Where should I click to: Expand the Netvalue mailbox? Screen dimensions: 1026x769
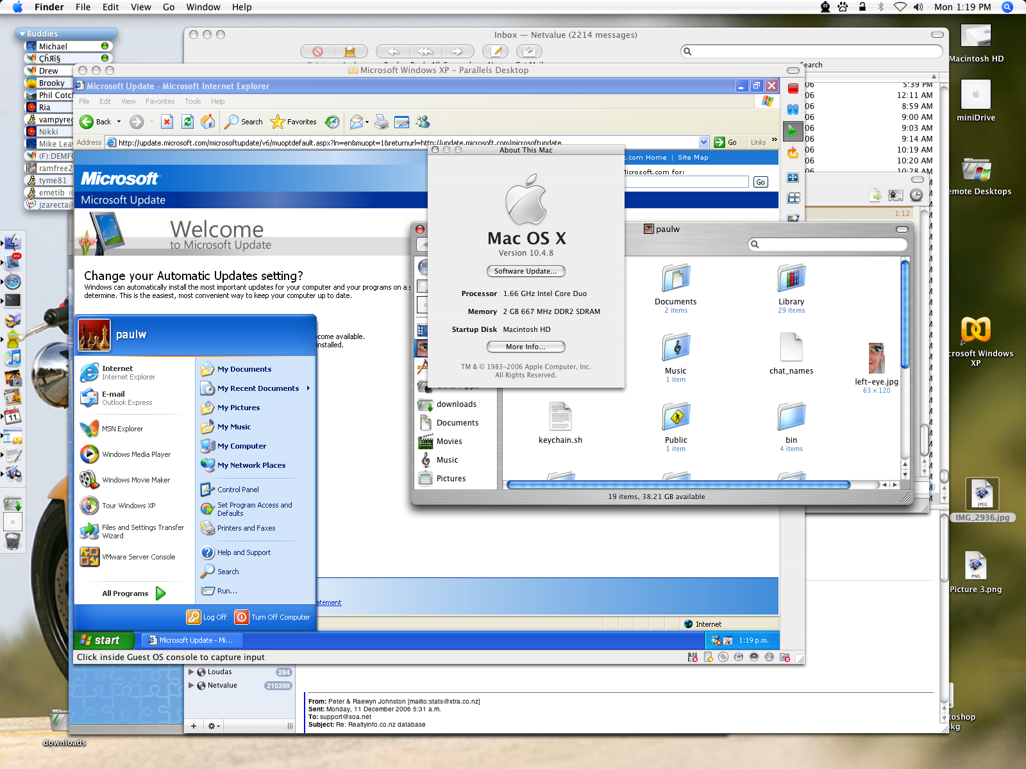pyautogui.click(x=191, y=685)
